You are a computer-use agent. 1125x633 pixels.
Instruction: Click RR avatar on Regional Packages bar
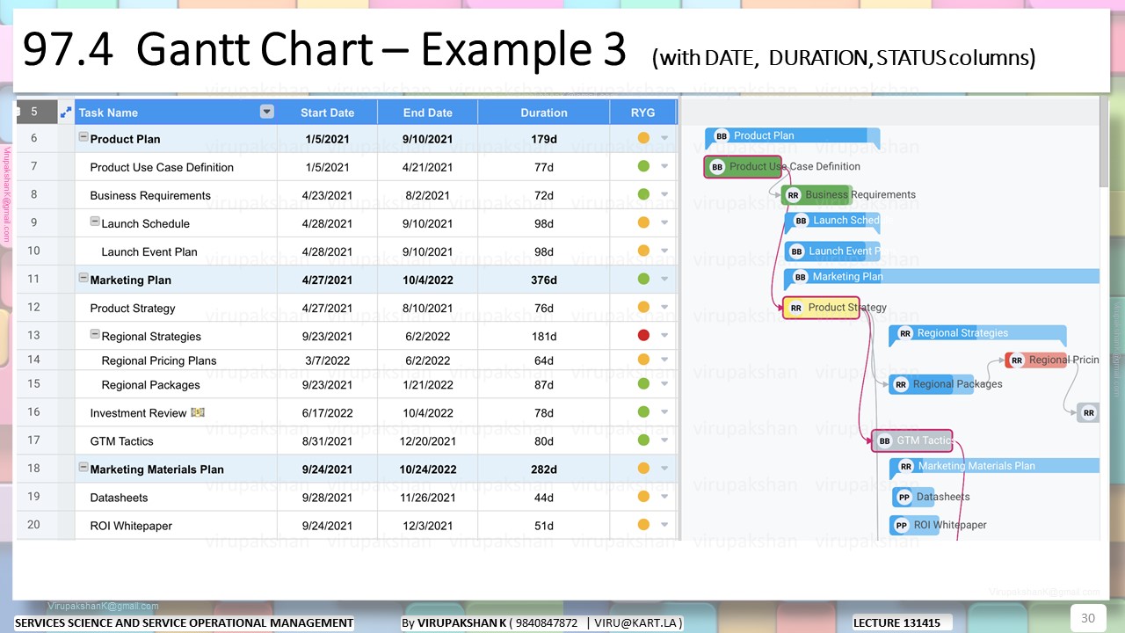point(901,384)
